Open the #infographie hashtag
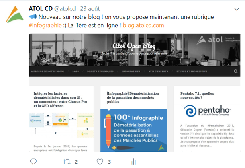 coord(45,25)
